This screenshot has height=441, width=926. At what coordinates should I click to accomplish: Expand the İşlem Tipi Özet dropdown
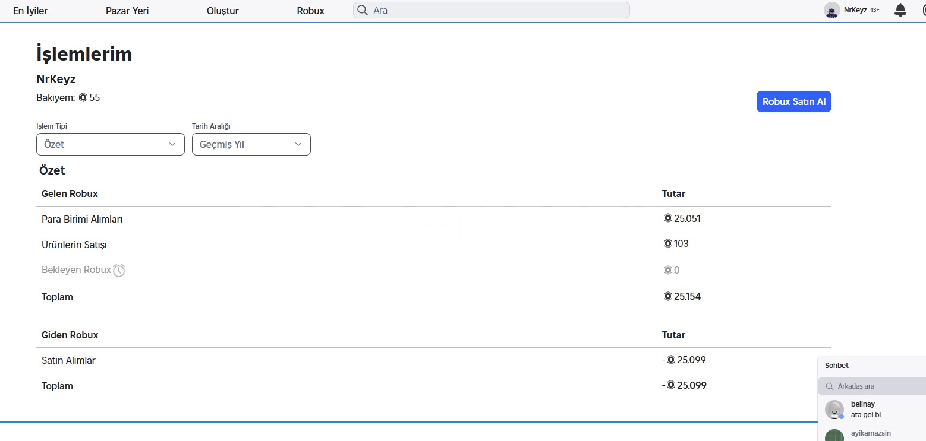[x=111, y=144]
